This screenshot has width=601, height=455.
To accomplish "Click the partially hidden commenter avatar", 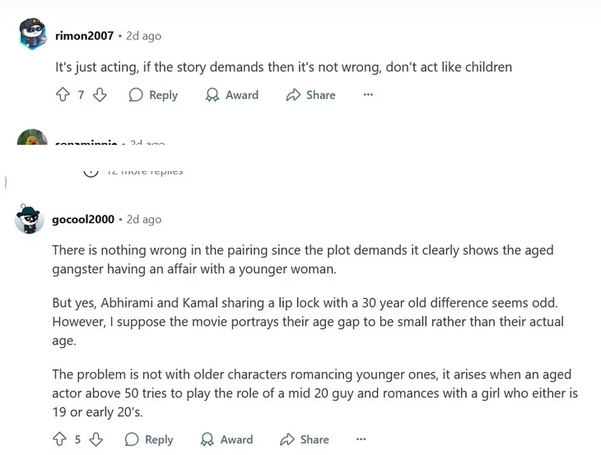I will [32, 138].
